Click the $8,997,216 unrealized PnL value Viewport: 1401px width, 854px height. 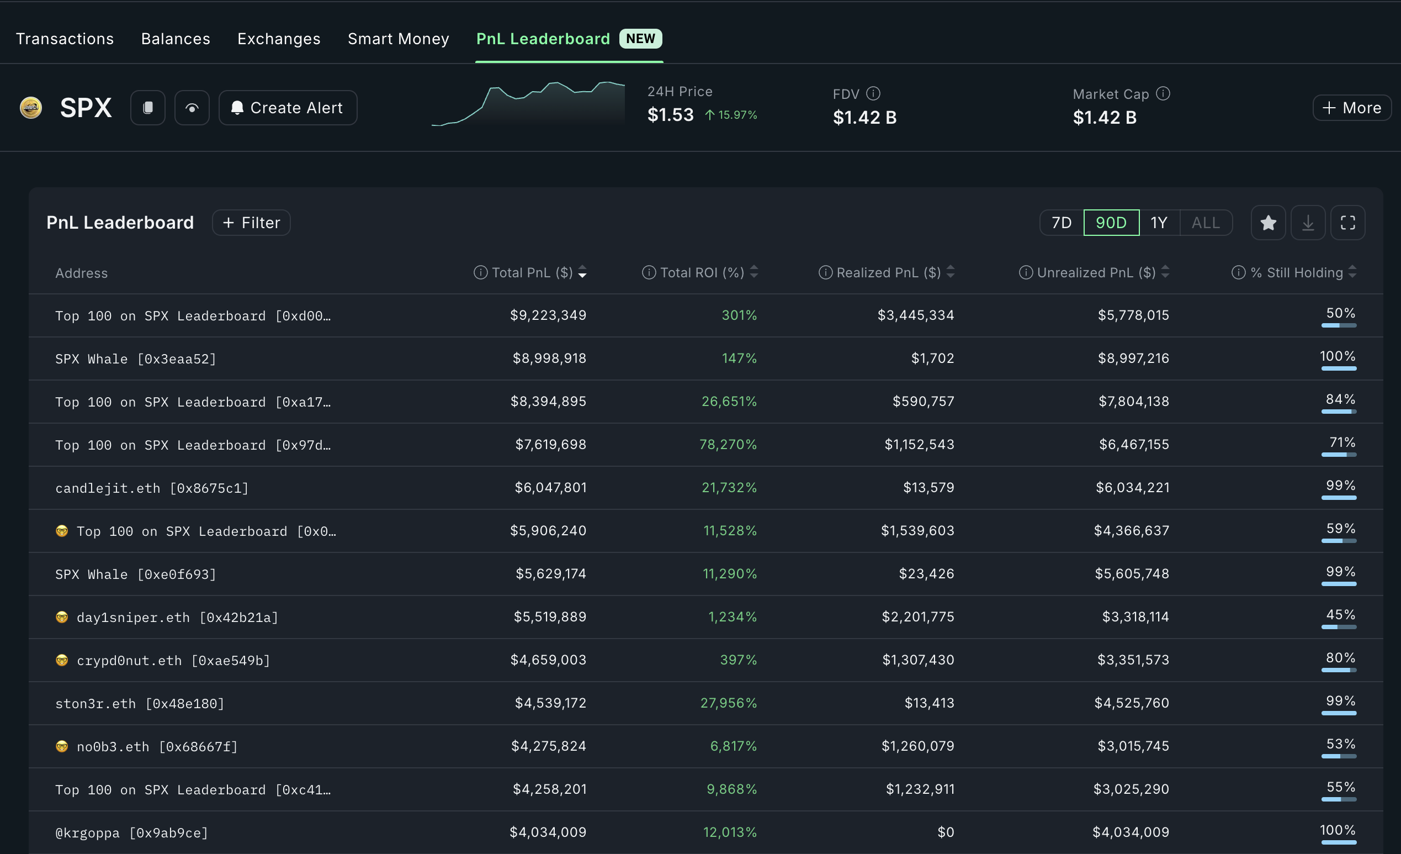pos(1134,359)
